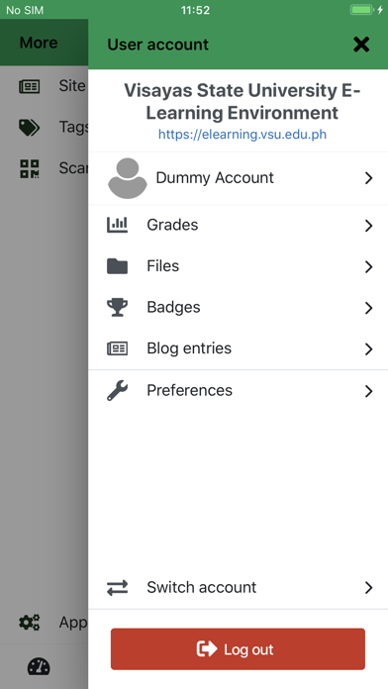
Task: Tap the Grades bar chart icon
Action: [118, 225]
